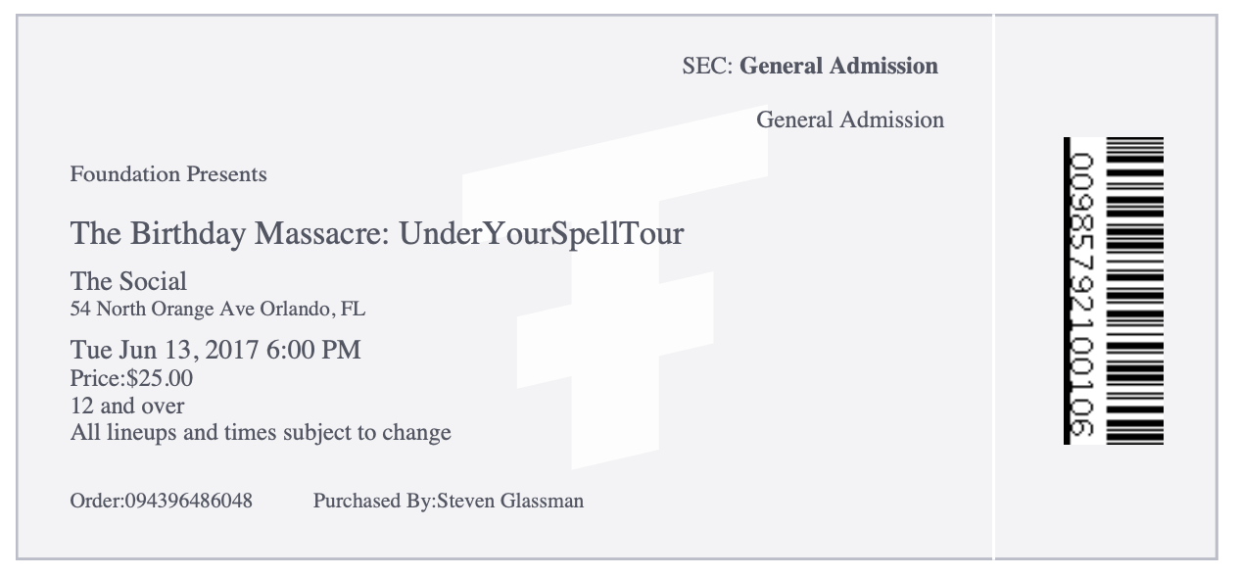
Task: Click Purchased By:Steven Glassman text
Action: pyautogui.click(x=449, y=502)
